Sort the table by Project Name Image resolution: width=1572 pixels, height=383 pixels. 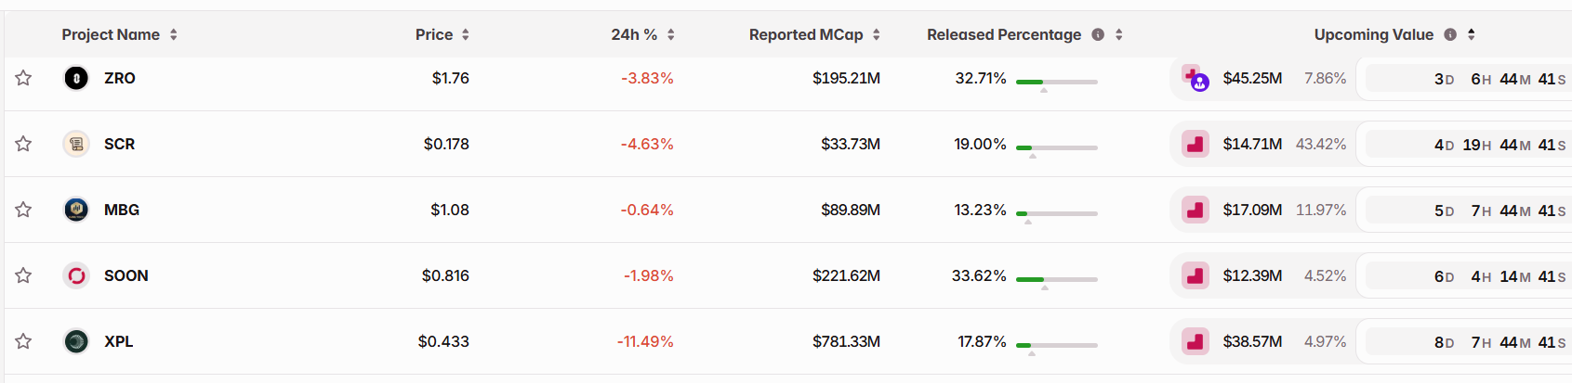(174, 34)
